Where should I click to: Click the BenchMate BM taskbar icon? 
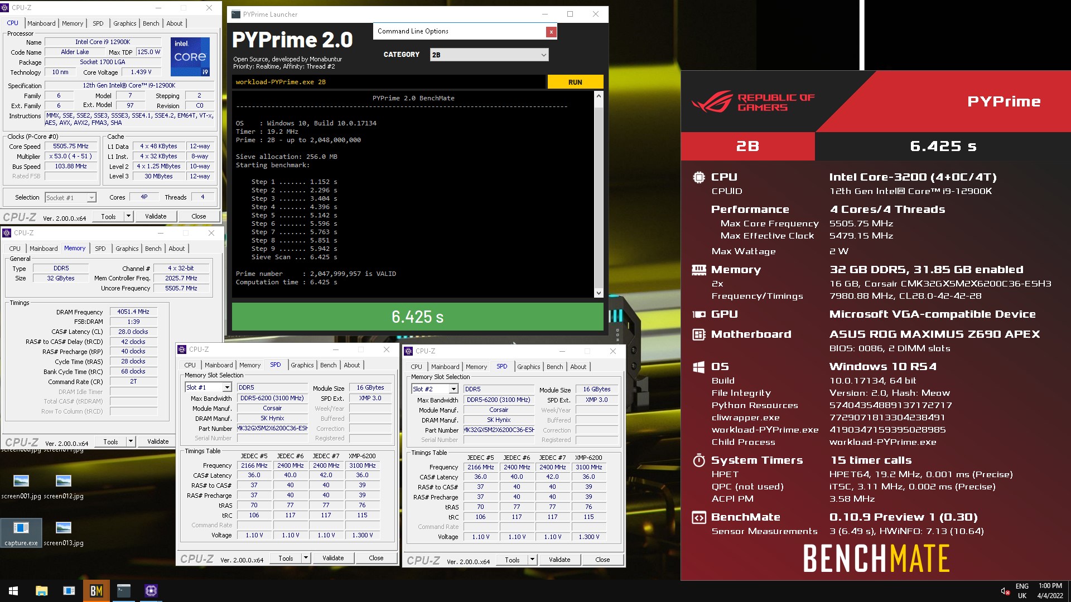point(96,591)
